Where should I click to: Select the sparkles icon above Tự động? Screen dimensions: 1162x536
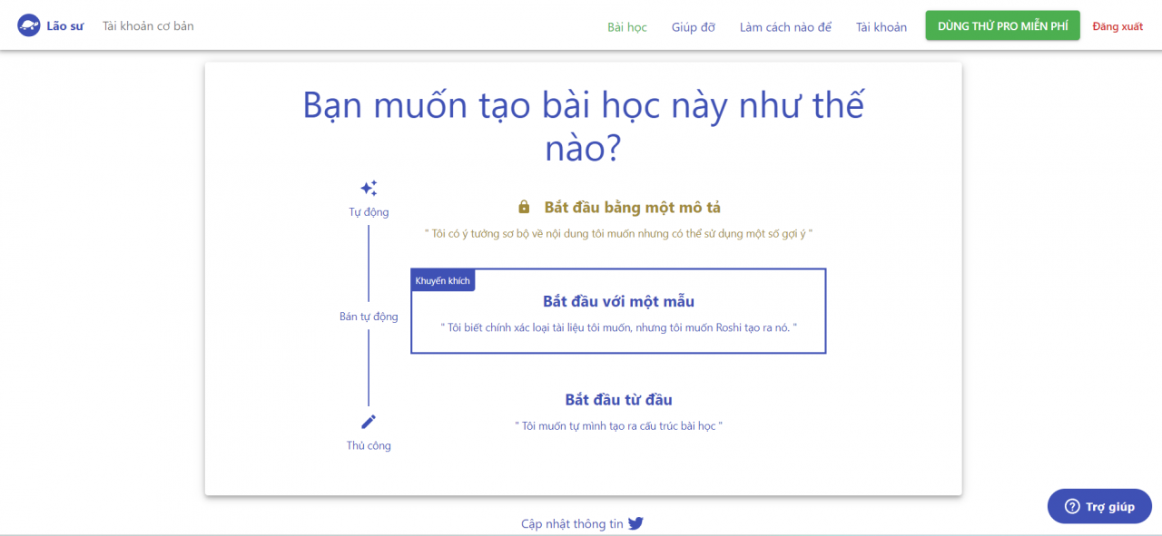(369, 187)
